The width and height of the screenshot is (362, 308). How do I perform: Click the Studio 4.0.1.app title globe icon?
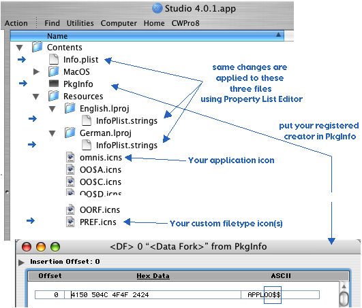tap(157, 8)
